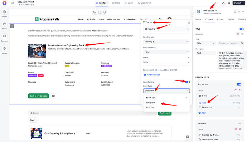Image resolution: width=247 pixels, height=142 pixels.
Task: Select the Short Text option
Action: 166,98
